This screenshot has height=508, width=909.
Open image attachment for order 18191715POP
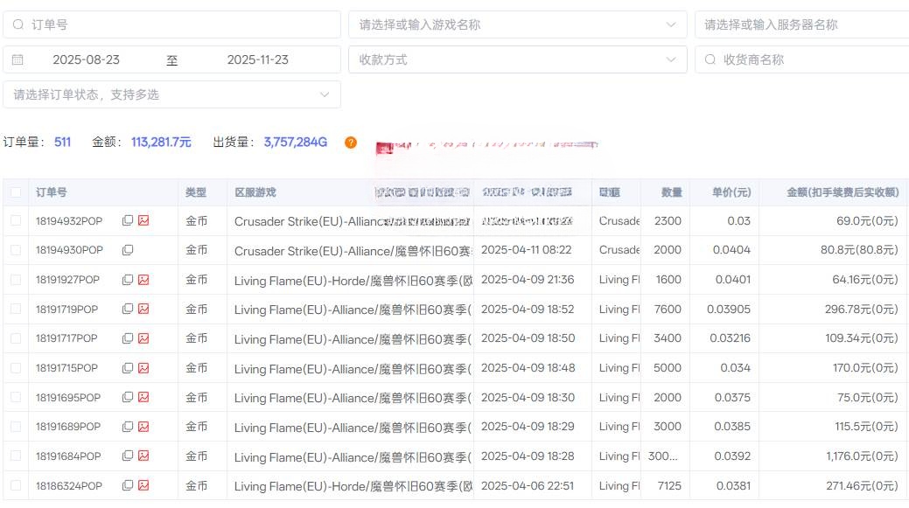pos(142,367)
